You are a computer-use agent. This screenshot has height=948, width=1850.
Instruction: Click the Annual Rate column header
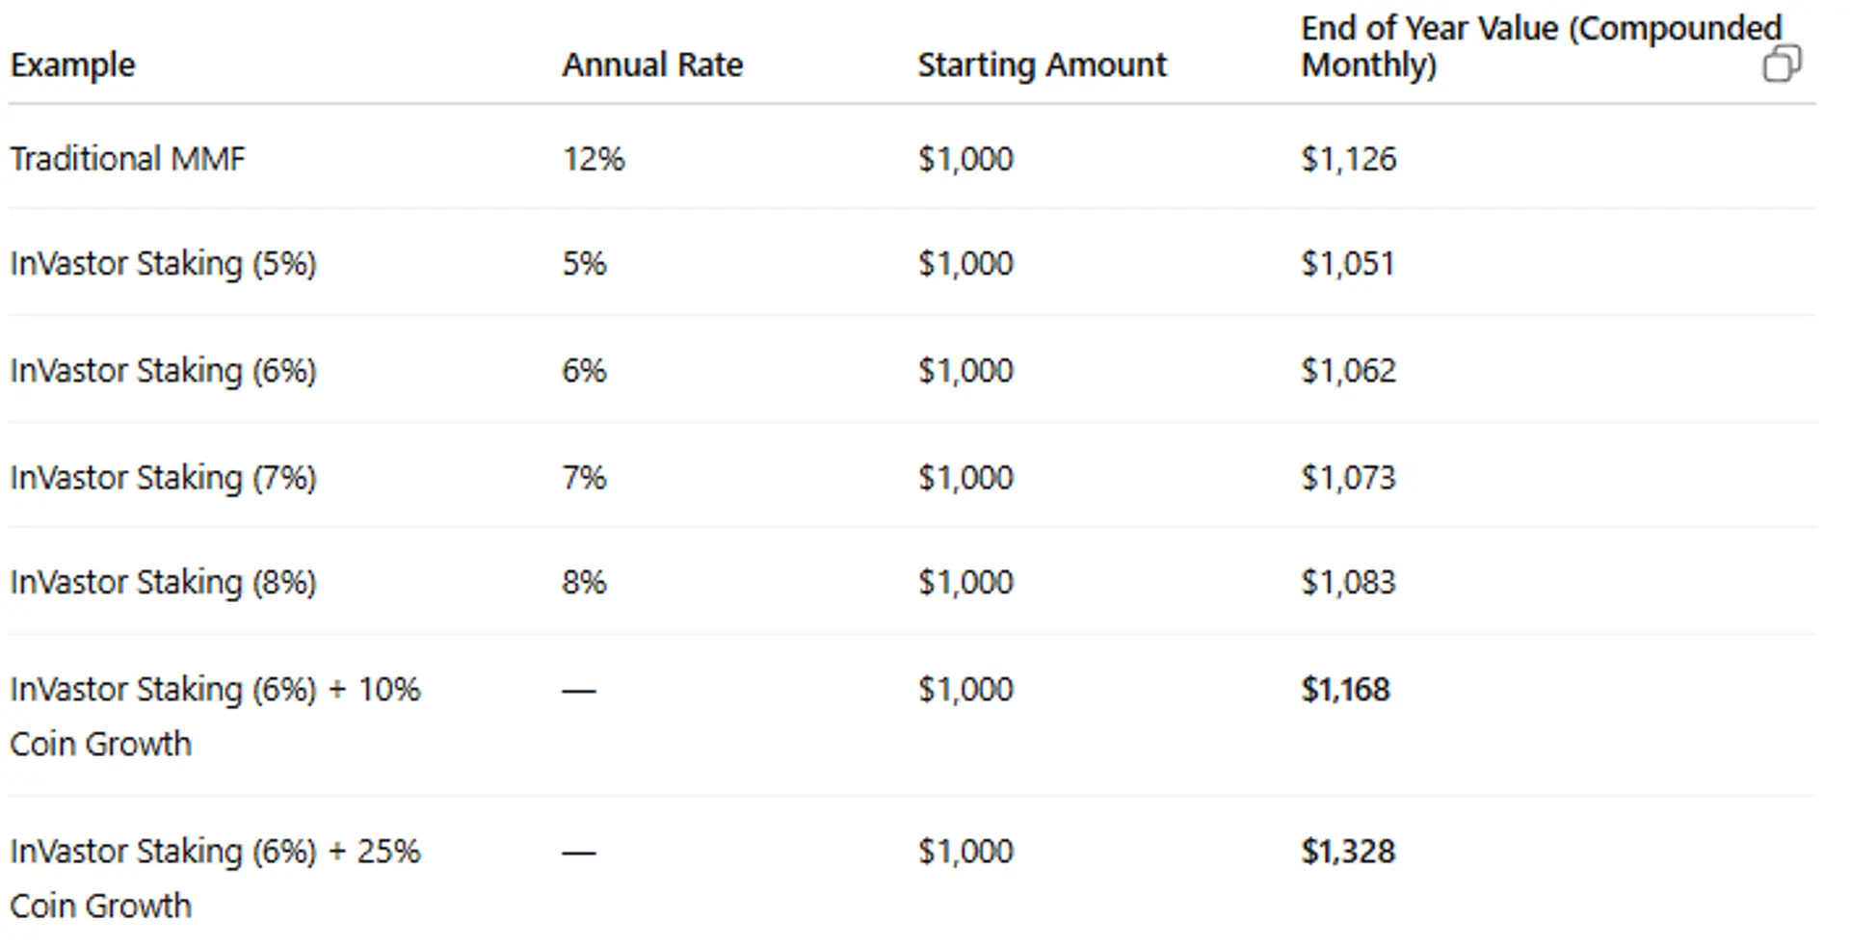point(652,65)
